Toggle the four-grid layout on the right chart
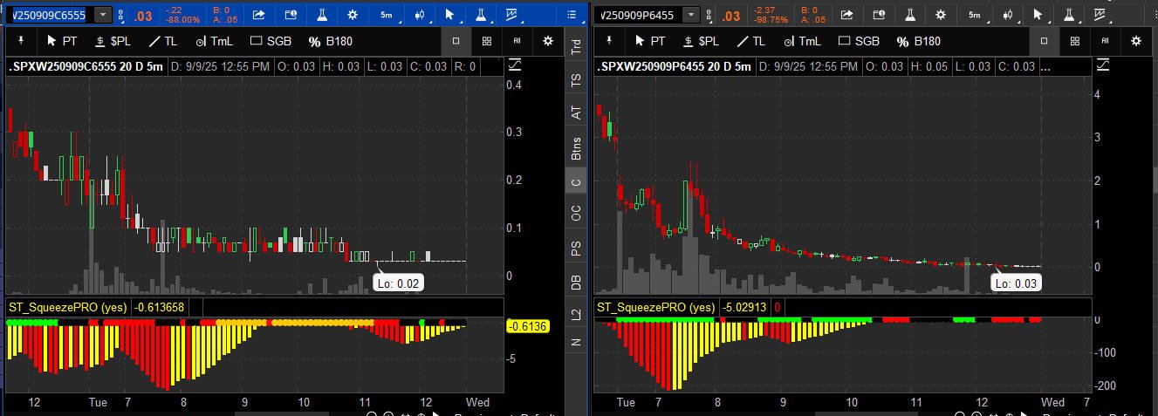1158x416 pixels. [x=1075, y=41]
